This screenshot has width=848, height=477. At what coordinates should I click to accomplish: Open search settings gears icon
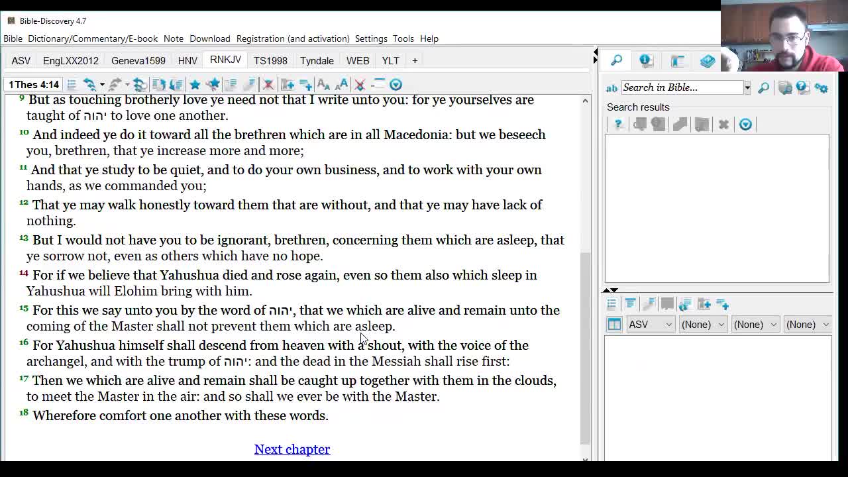[821, 87]
